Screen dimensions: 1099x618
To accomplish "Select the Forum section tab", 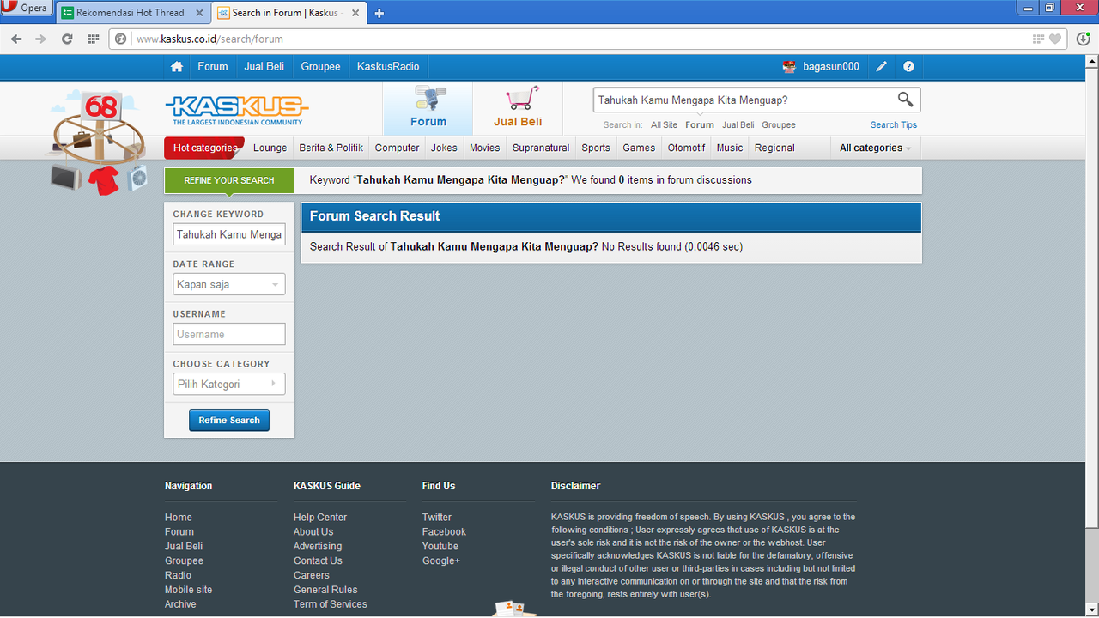I will coord(428,108).
